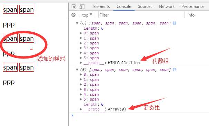Screen dimensions: 209x126
Task: Click the first span box in top row
Action: (x=10, y=9)
